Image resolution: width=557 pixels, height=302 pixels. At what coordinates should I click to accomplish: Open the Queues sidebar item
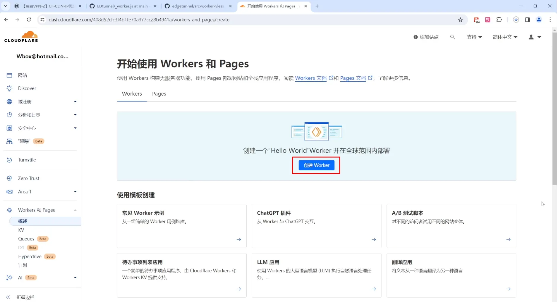click(26, 239)
